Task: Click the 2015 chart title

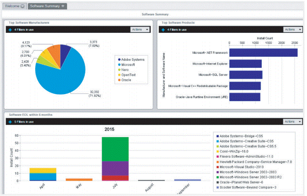Action: pos(109,129)
